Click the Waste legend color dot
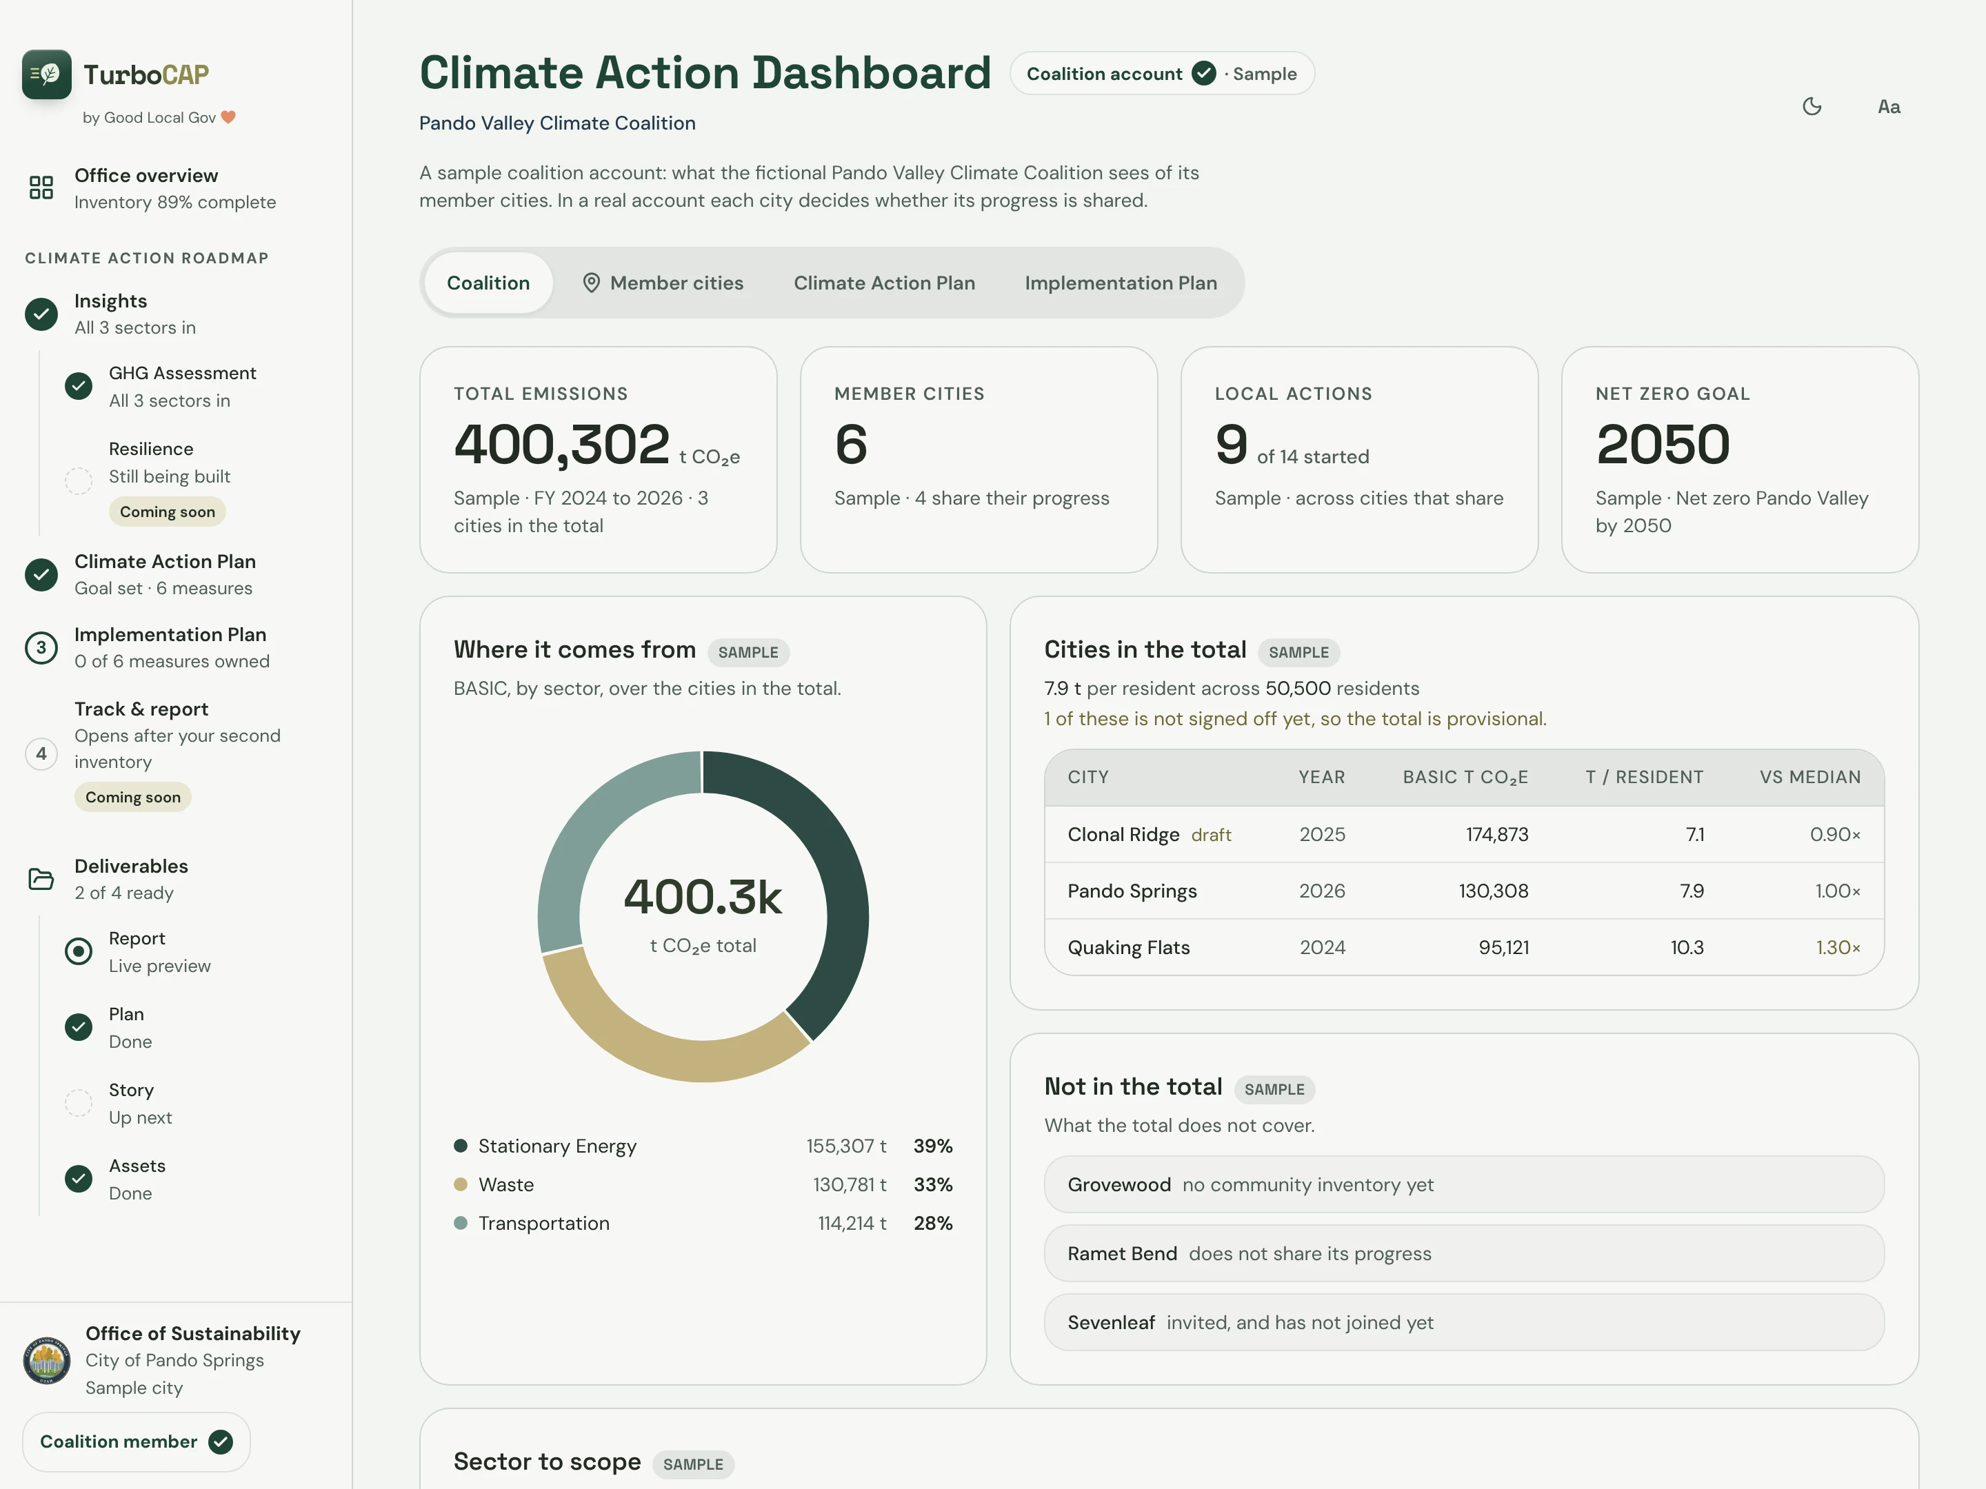The height and width of the screenshot is (1489, 1986). click(461, 1184)
